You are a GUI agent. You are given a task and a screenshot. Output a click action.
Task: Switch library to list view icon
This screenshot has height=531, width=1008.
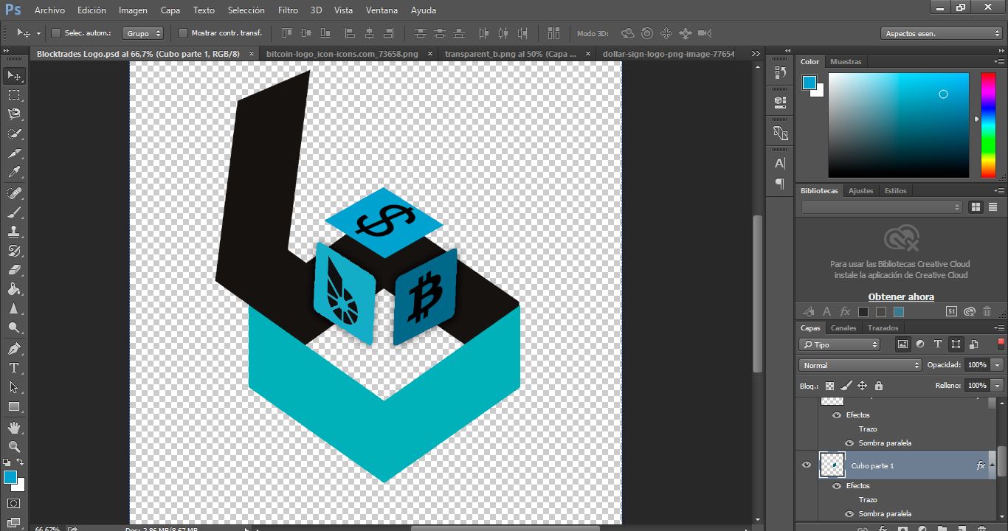993,207
